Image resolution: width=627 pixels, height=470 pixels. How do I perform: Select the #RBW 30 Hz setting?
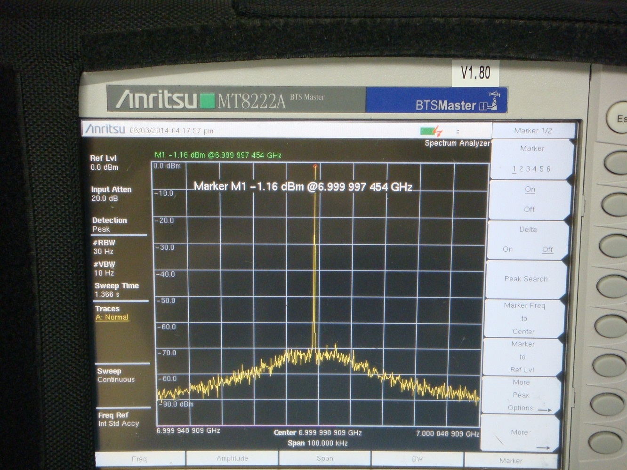104,247
